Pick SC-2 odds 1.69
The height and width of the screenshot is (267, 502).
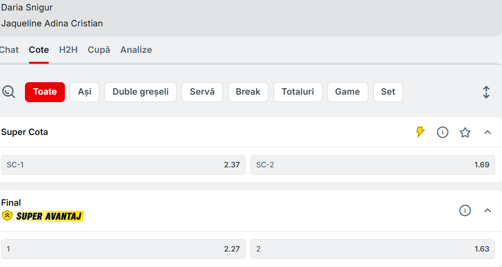pos(372,165)
